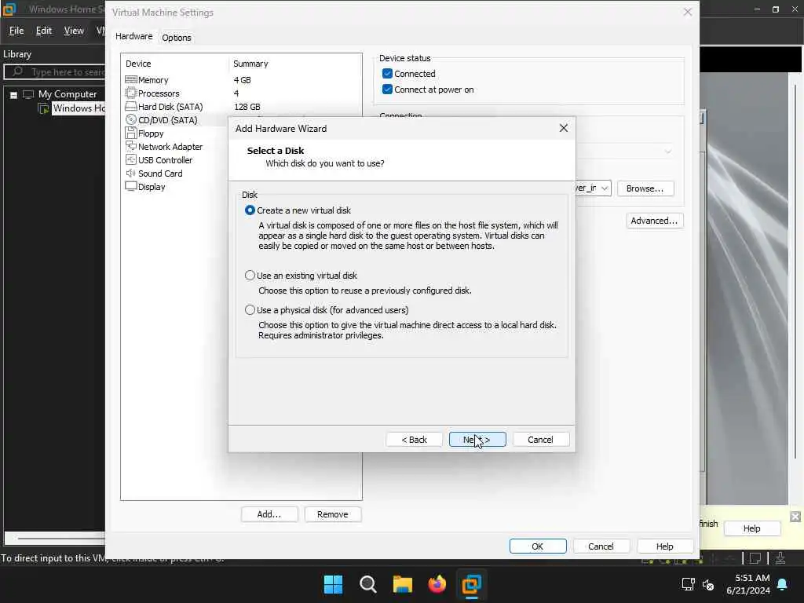Click the Add... hardware button
804x603 pixels.
coord(269,514)
